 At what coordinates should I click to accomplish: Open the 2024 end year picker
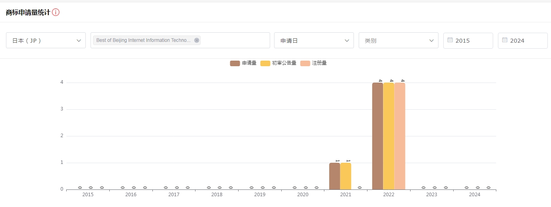tap(523, 41)
